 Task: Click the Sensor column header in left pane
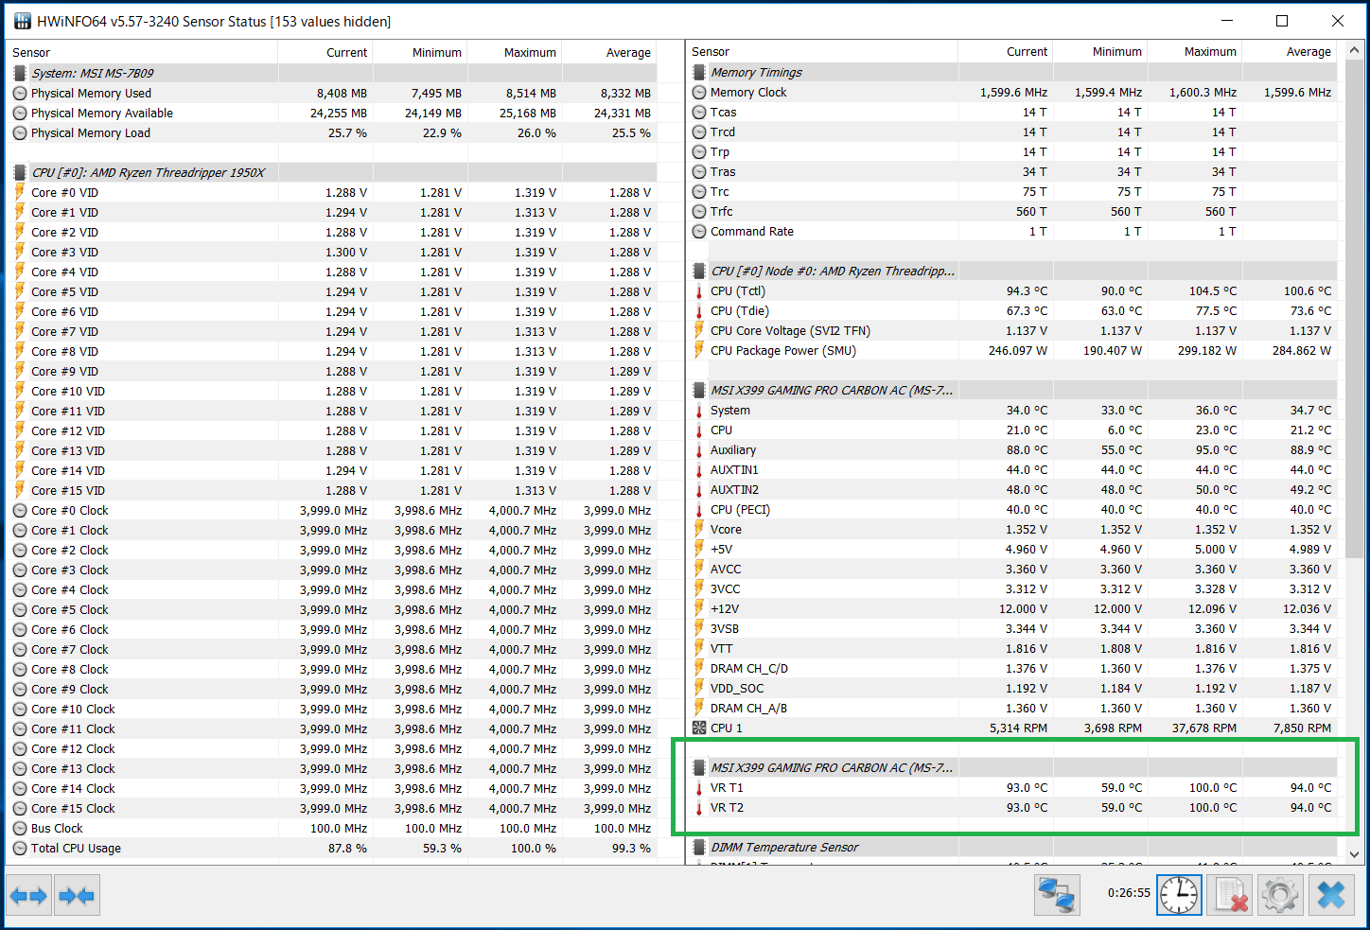tap(142, 53)
